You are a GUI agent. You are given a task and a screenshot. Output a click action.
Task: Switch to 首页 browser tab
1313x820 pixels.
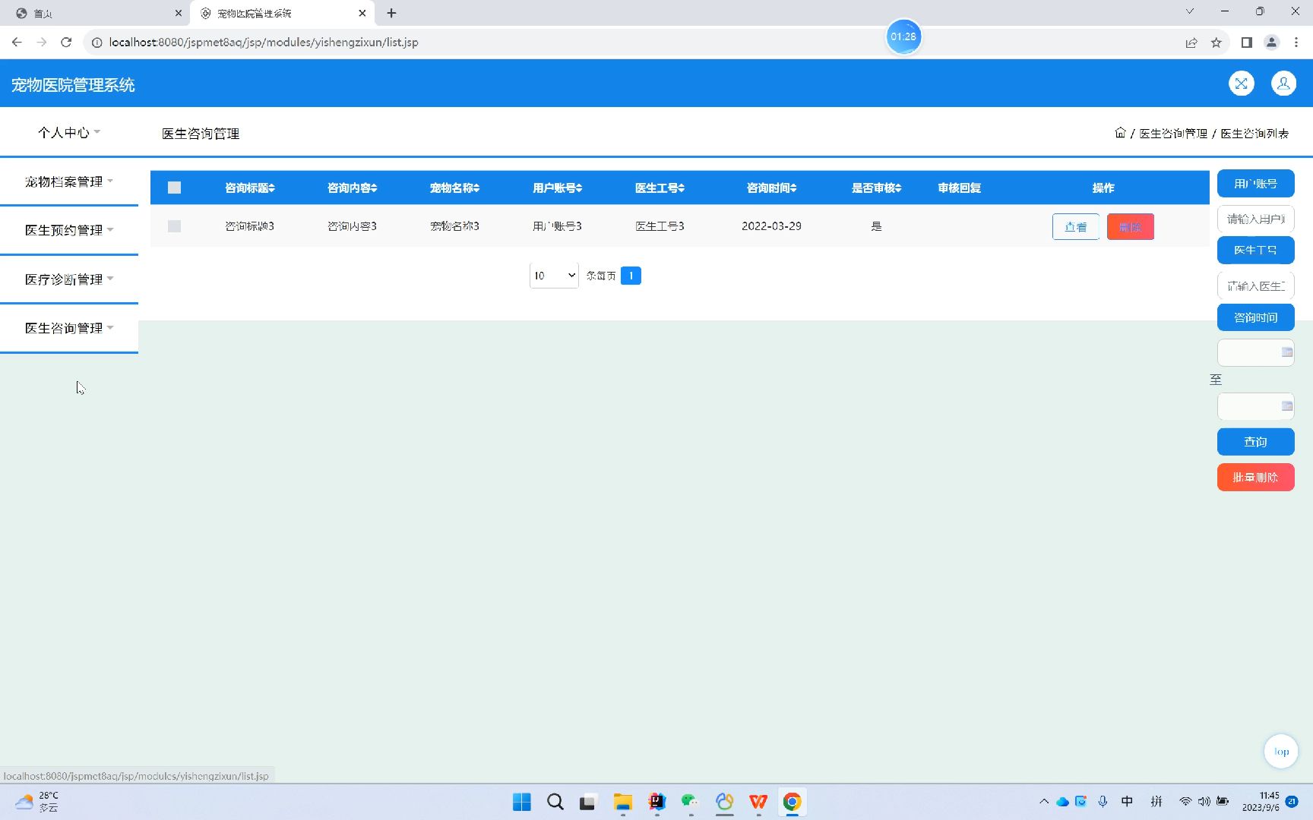(99, 13)
